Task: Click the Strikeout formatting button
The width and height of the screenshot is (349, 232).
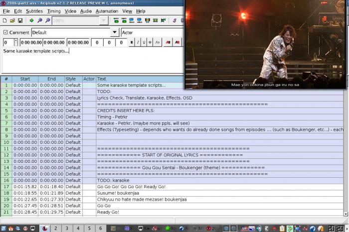Action: [150, 42]
